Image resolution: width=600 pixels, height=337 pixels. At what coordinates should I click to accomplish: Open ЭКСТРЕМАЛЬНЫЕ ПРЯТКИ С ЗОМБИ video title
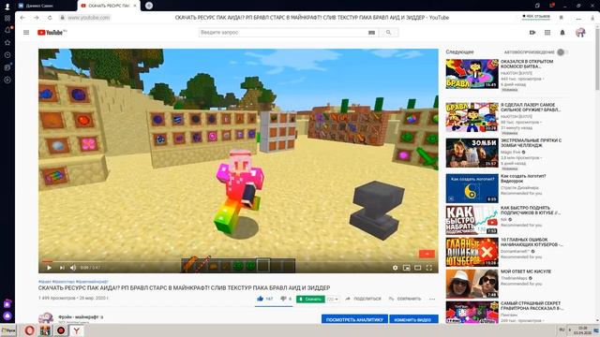pyautogui.click(x=531, y=143)
